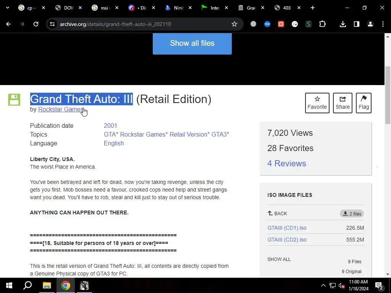The height and width of the screenshot is (293, 391).
Task: Click the white round extension icon
Action: pos(295,24)
